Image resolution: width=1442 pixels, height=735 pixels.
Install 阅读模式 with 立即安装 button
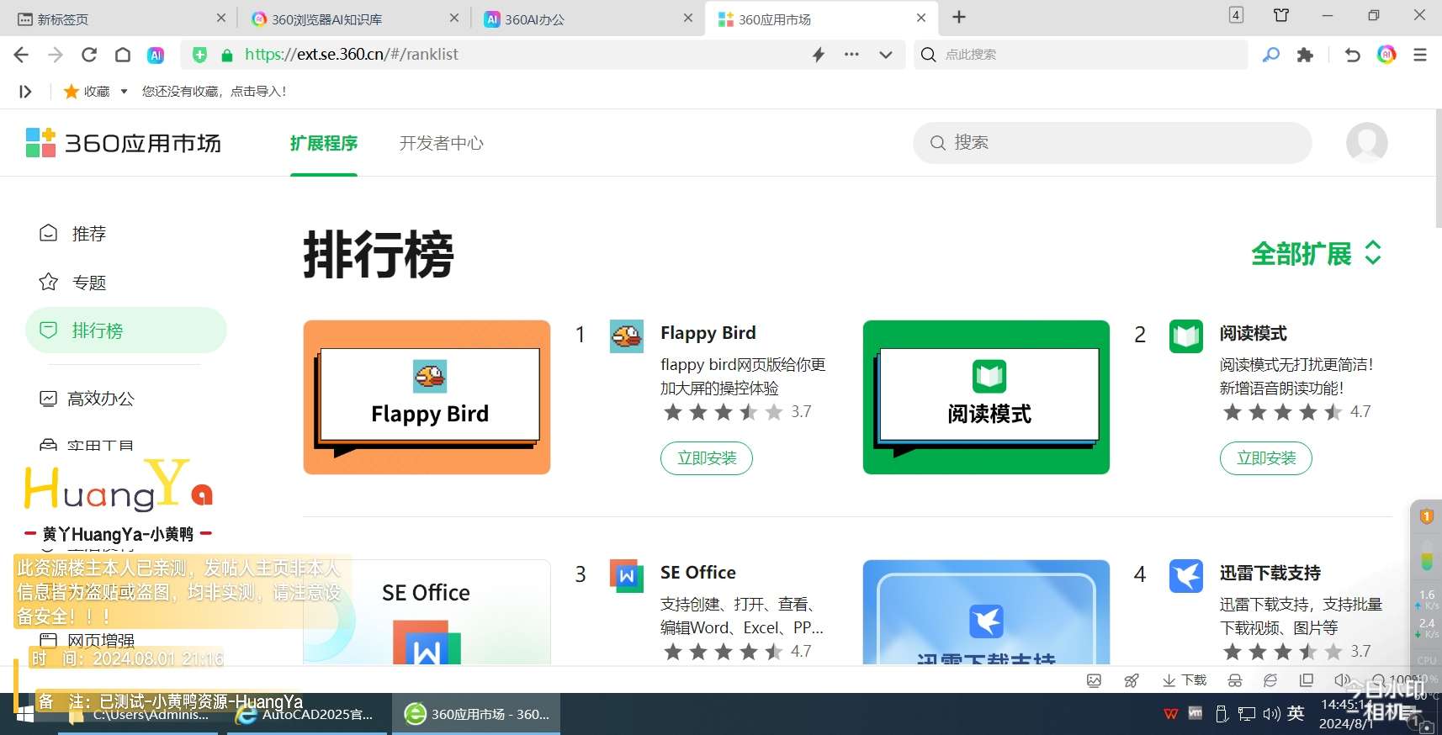click(1265, 458)
